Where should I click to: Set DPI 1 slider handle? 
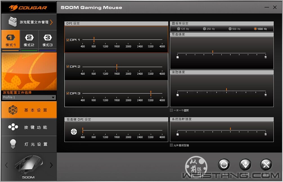pos(94,39)
